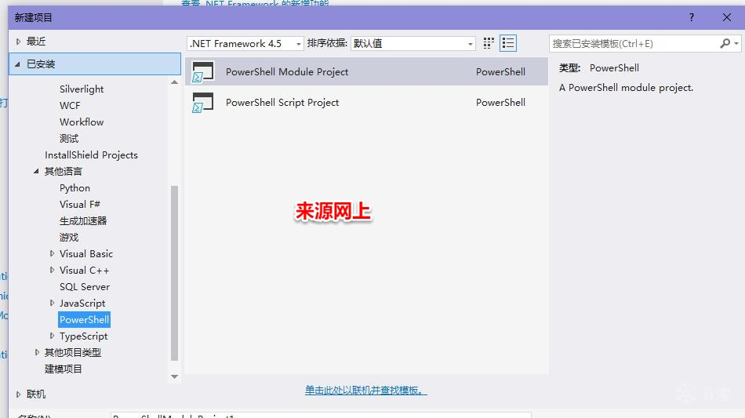Expand the Visual C++ node

pyautogui.click(x=52, y=270)
